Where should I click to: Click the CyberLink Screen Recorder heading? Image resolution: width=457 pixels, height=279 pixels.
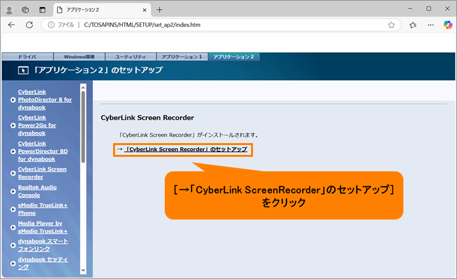point(148,118)
